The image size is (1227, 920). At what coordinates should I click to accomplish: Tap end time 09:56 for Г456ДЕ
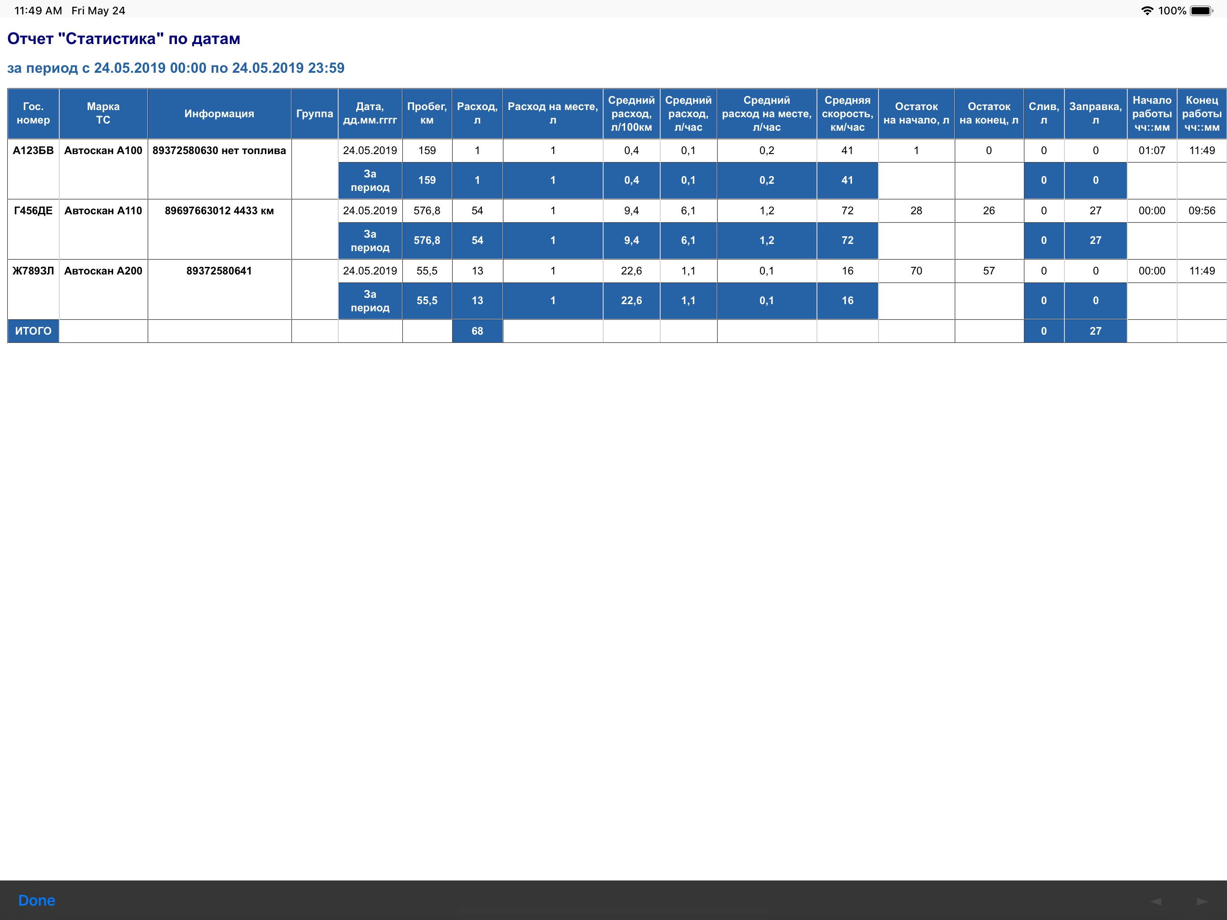click(x=1202, y=211)
